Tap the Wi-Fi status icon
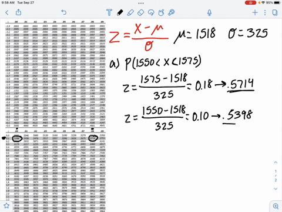This screenshot has width=282, height=212. tap(263, 2)
